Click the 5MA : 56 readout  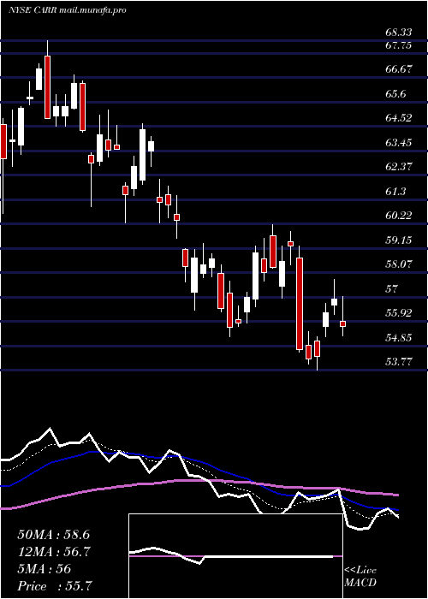tap(45, 569)
